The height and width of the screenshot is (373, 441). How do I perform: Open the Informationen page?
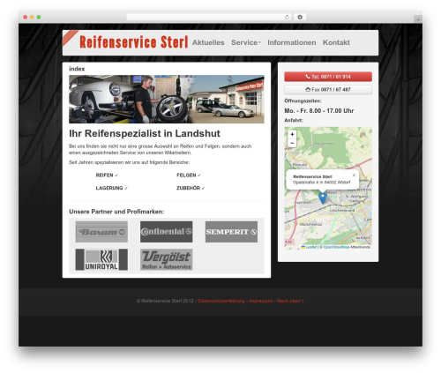[292, 42]
